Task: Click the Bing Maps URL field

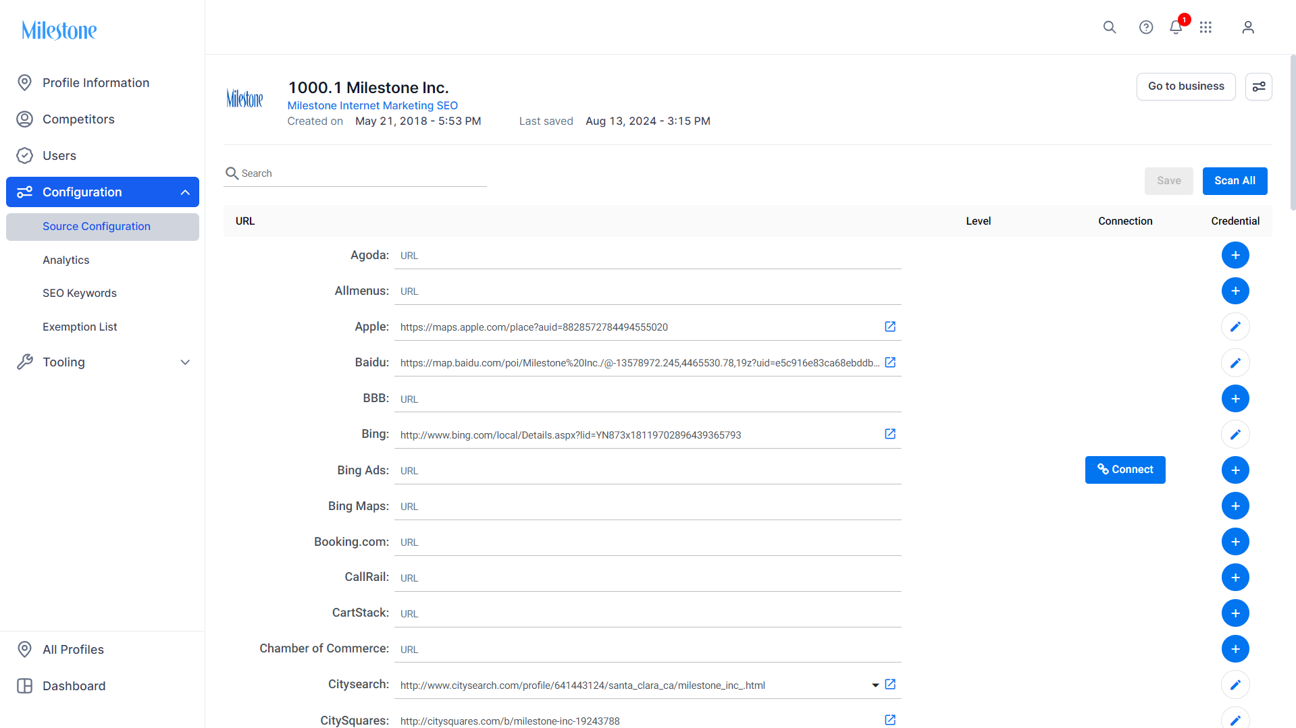Action: (648, 507)
